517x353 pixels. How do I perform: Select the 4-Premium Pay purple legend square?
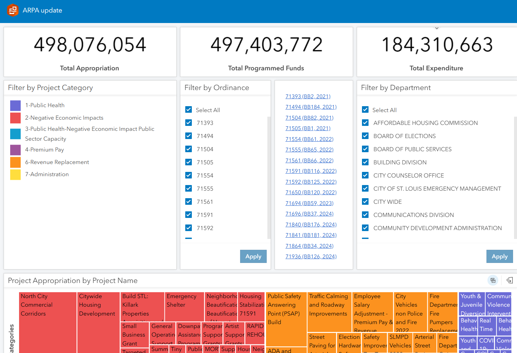[x=15, y=150]
